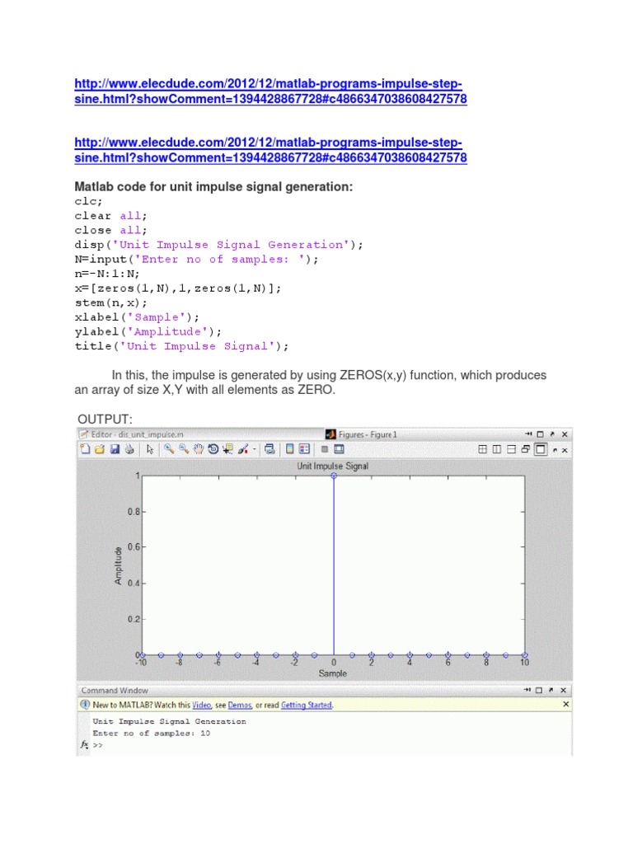Select the Rotate 3D tool
The width and height of the screenshot is (633, 844).
point(213,449)
